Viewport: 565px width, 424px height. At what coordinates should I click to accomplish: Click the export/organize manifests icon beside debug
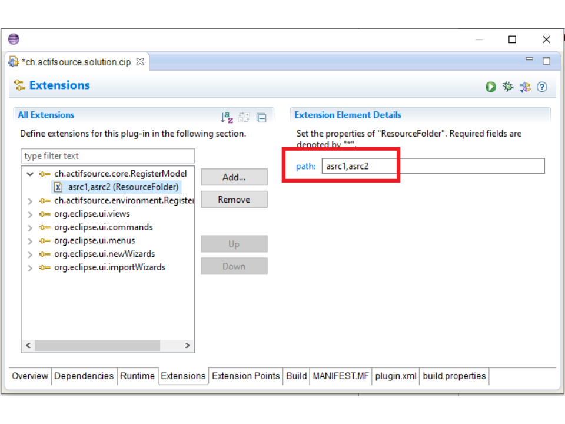click(525, 87)
